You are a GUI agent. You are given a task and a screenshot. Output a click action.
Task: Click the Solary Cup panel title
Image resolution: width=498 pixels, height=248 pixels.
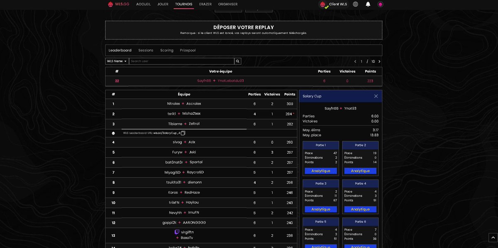coord(312,96)
